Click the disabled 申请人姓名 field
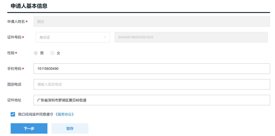 pos(152,22)
